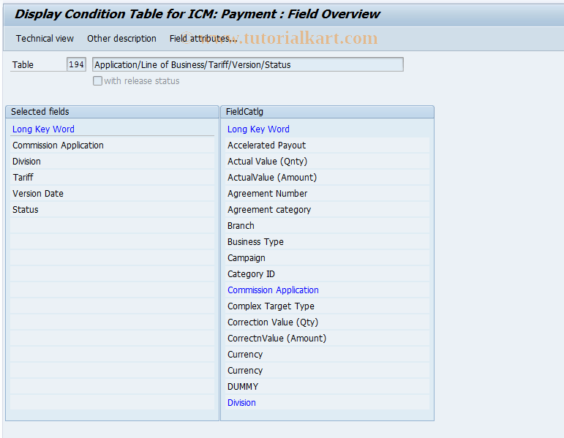Image resolution: width=564 pixels, height=438 pixels.
Task: Select 'Commission Application' in Selected fields
Action: tap(112, 146)
